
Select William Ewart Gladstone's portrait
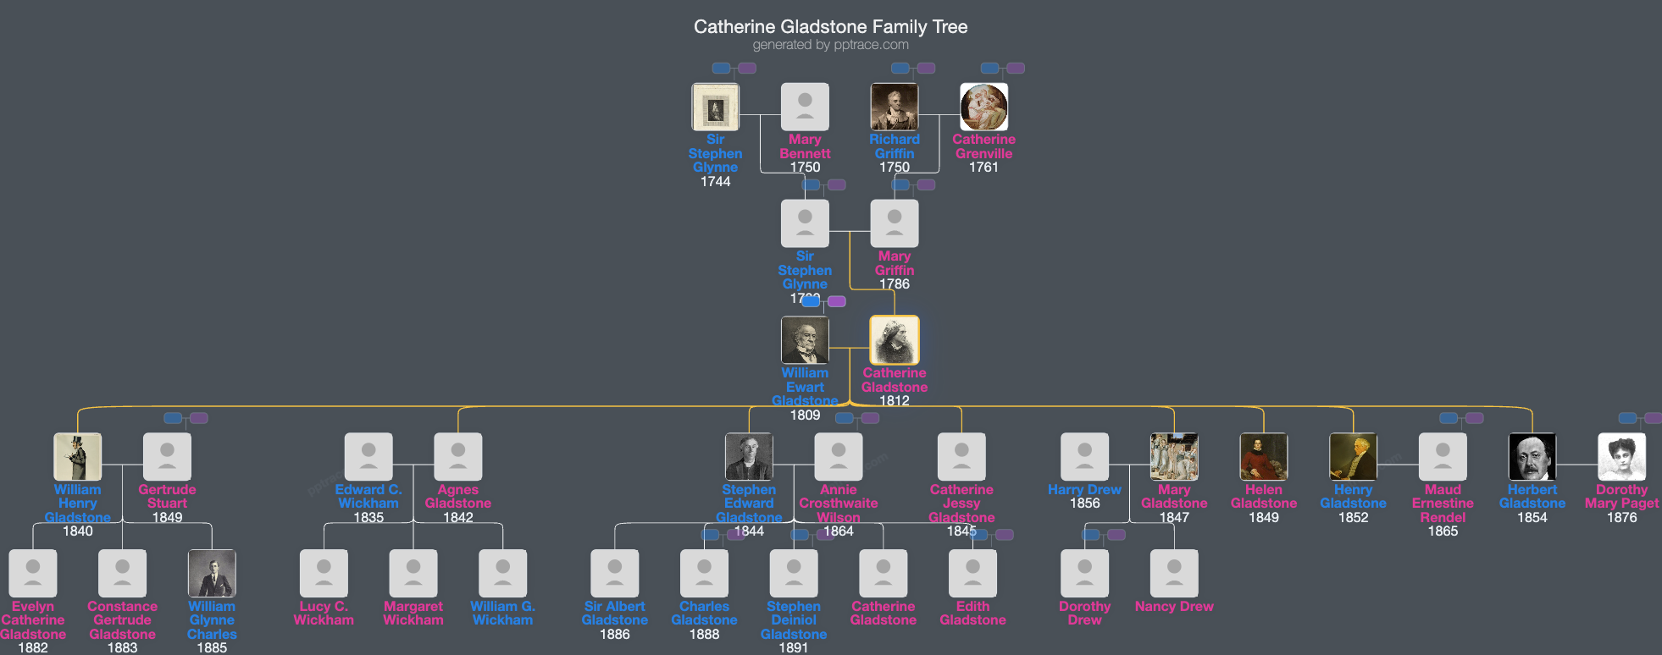point(805,340)
